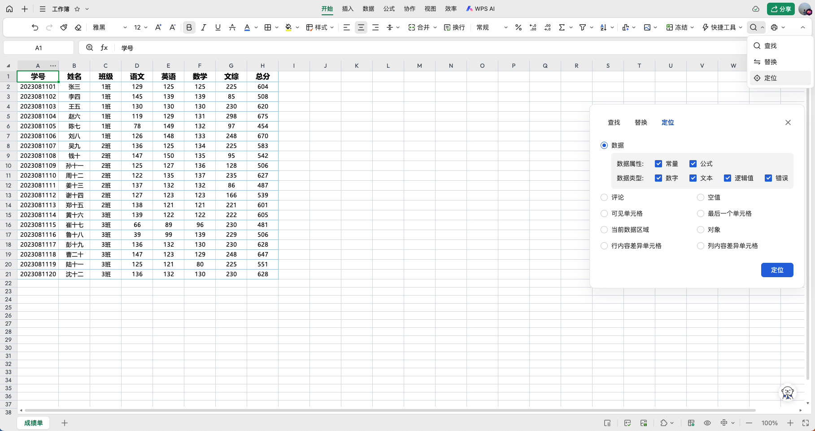Viewport: 815px width, 431px height.
Task: Click the zoom in plus button
Action: [790, 423]
